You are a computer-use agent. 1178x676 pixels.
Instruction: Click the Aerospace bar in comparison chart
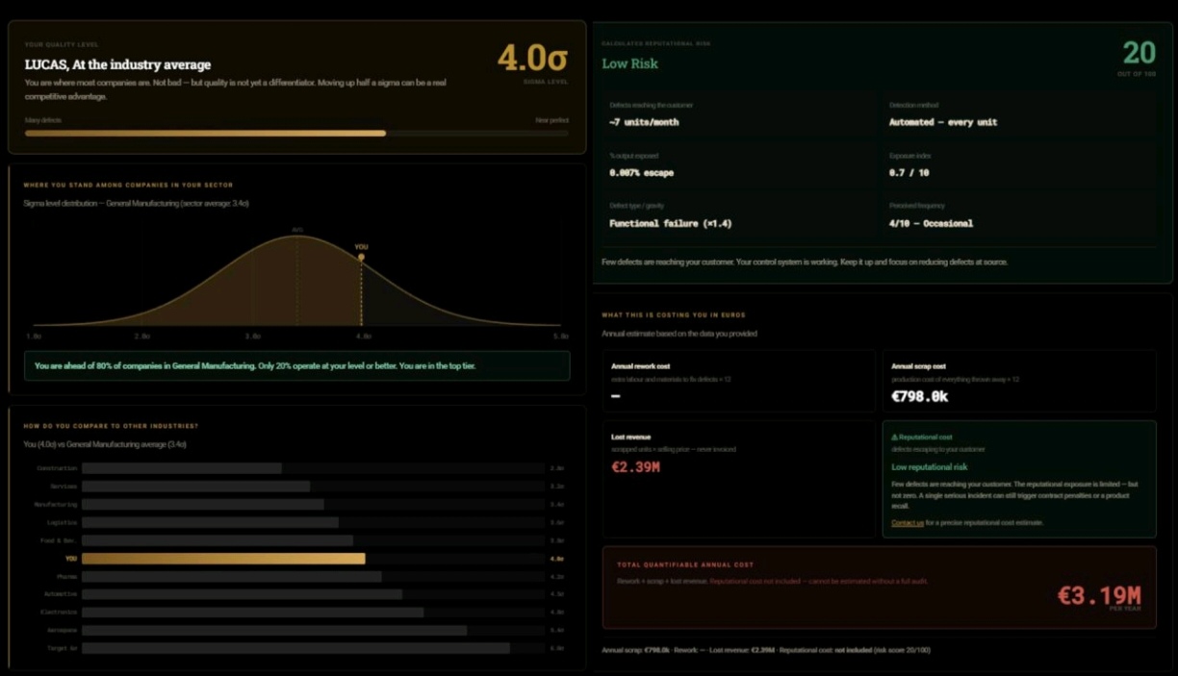pyautogui.click(x=274, y=630)
